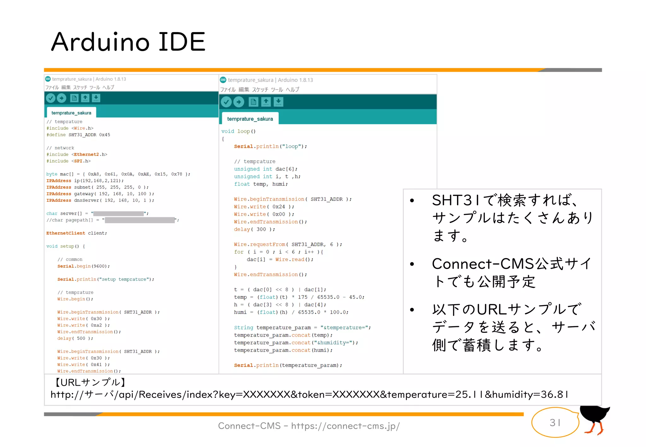Open 編集 menu in right Arduino window
The height and width of the screenshot is (447, 646).
point(244,90)
